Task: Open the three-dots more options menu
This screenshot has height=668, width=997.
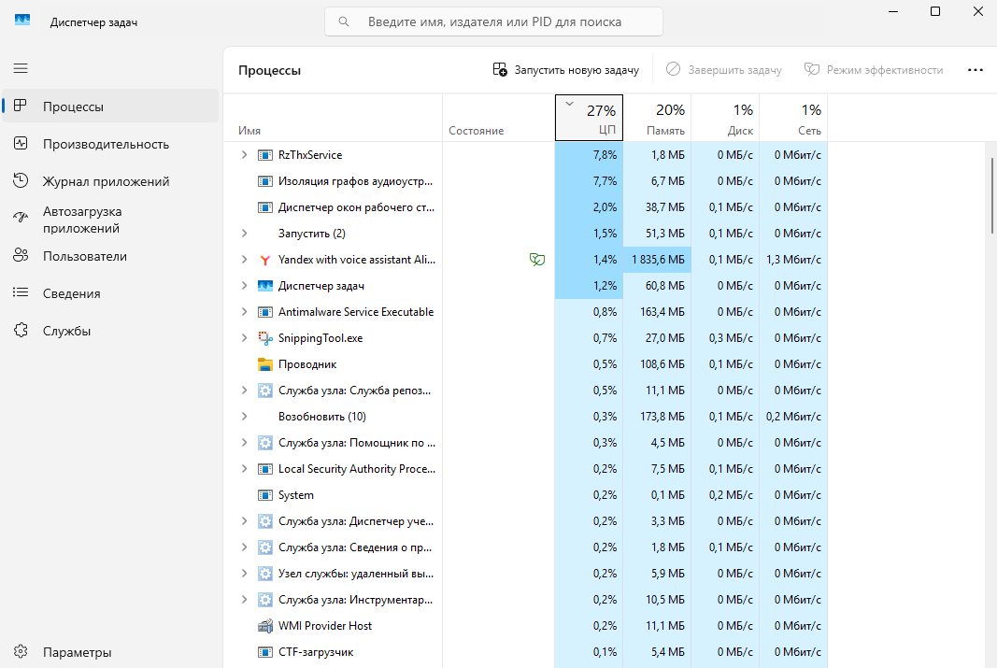Action: [976, 70]
